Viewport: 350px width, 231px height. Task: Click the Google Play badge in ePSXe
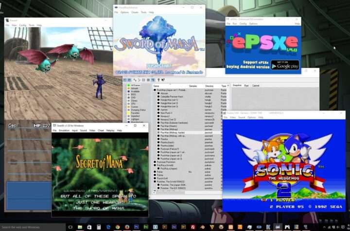(284, 64)
